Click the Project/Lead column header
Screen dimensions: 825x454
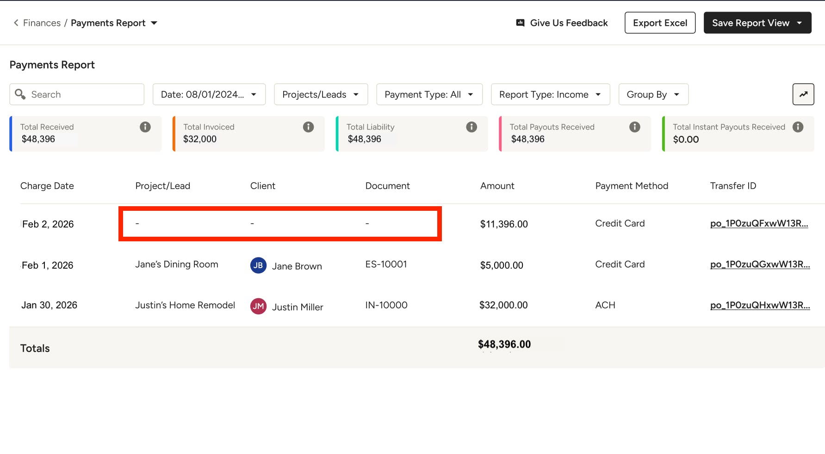click(162, 186)
